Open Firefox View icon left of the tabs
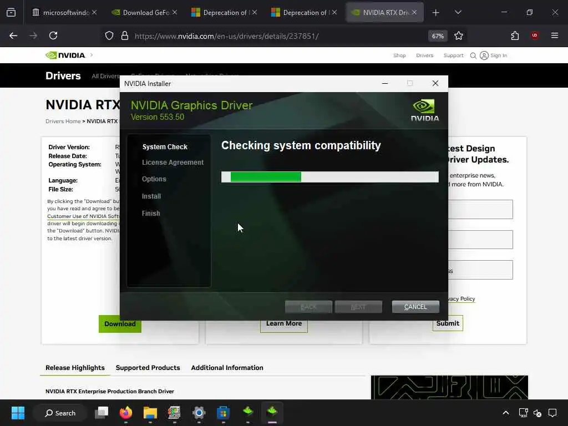Image resolution: width=568 pixels, height=426 pixels. click(x=11, y=12)
